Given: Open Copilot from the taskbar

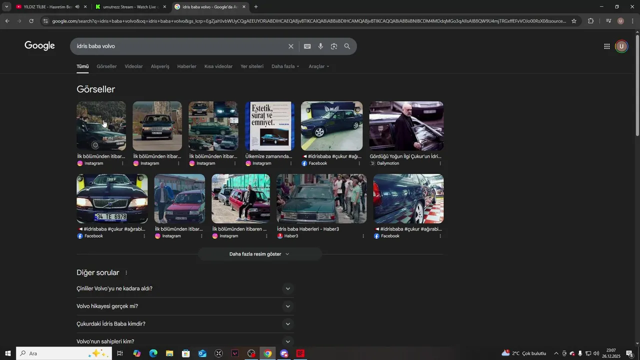Looking at the screenshot, I should point(137,353).
